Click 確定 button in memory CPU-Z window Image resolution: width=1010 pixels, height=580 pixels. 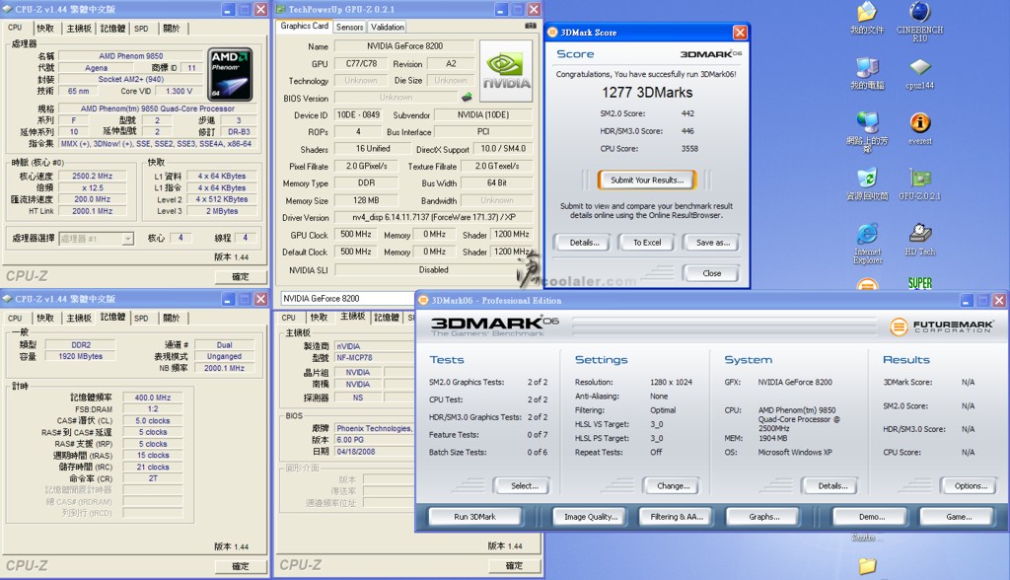click(241, 566)
